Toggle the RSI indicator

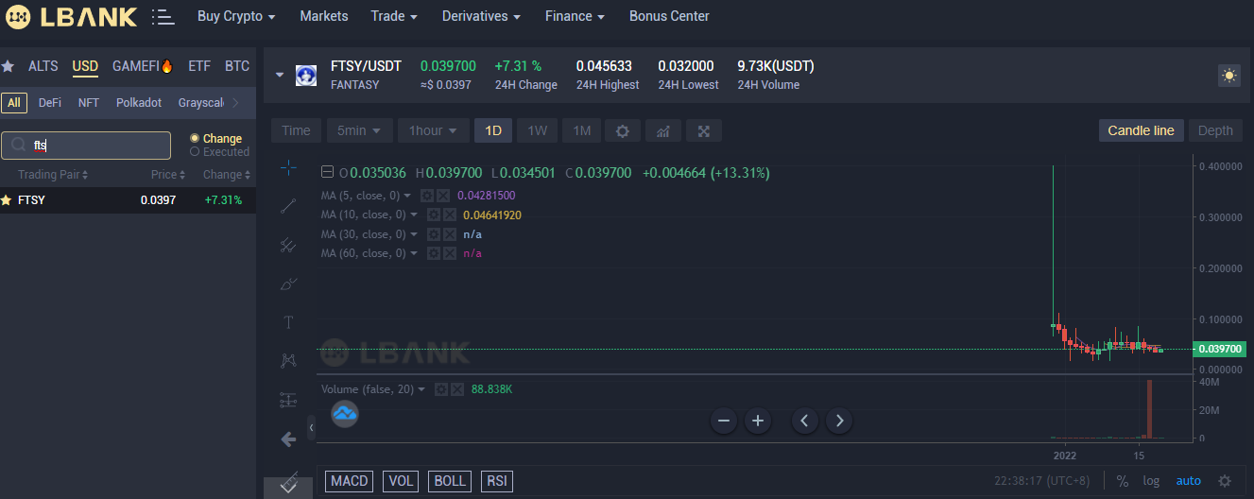[x=496, y=481]
